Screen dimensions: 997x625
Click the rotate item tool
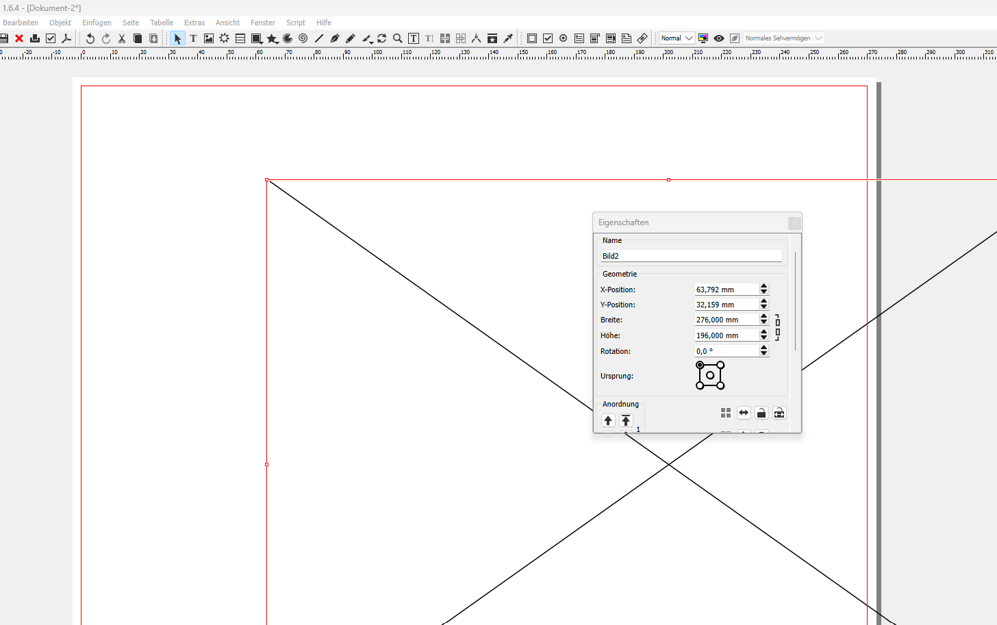pos(381,38)
